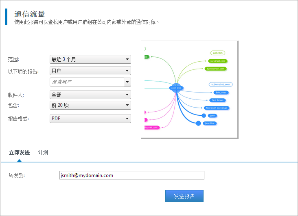Select the 立即发送 tab
The image size is (298, 216).
19,153
